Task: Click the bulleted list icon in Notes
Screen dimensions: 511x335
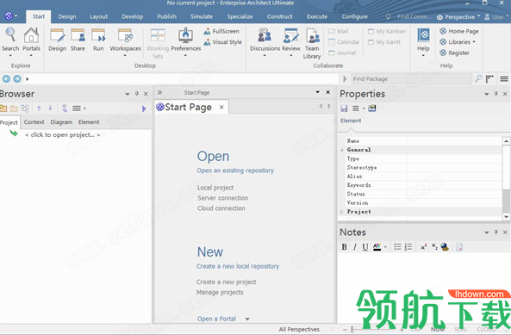Action: (397, 247)
